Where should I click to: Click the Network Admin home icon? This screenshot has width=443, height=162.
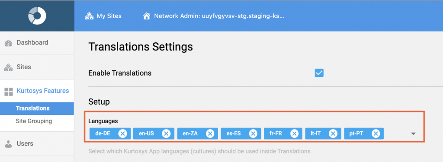pyautogui.click(x=147, y=16)
